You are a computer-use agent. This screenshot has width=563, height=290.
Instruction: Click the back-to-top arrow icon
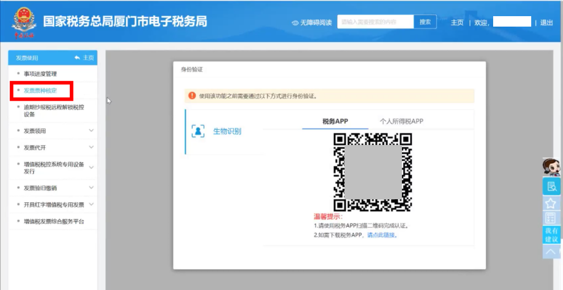pyautogui.click(x=551, y=251)
